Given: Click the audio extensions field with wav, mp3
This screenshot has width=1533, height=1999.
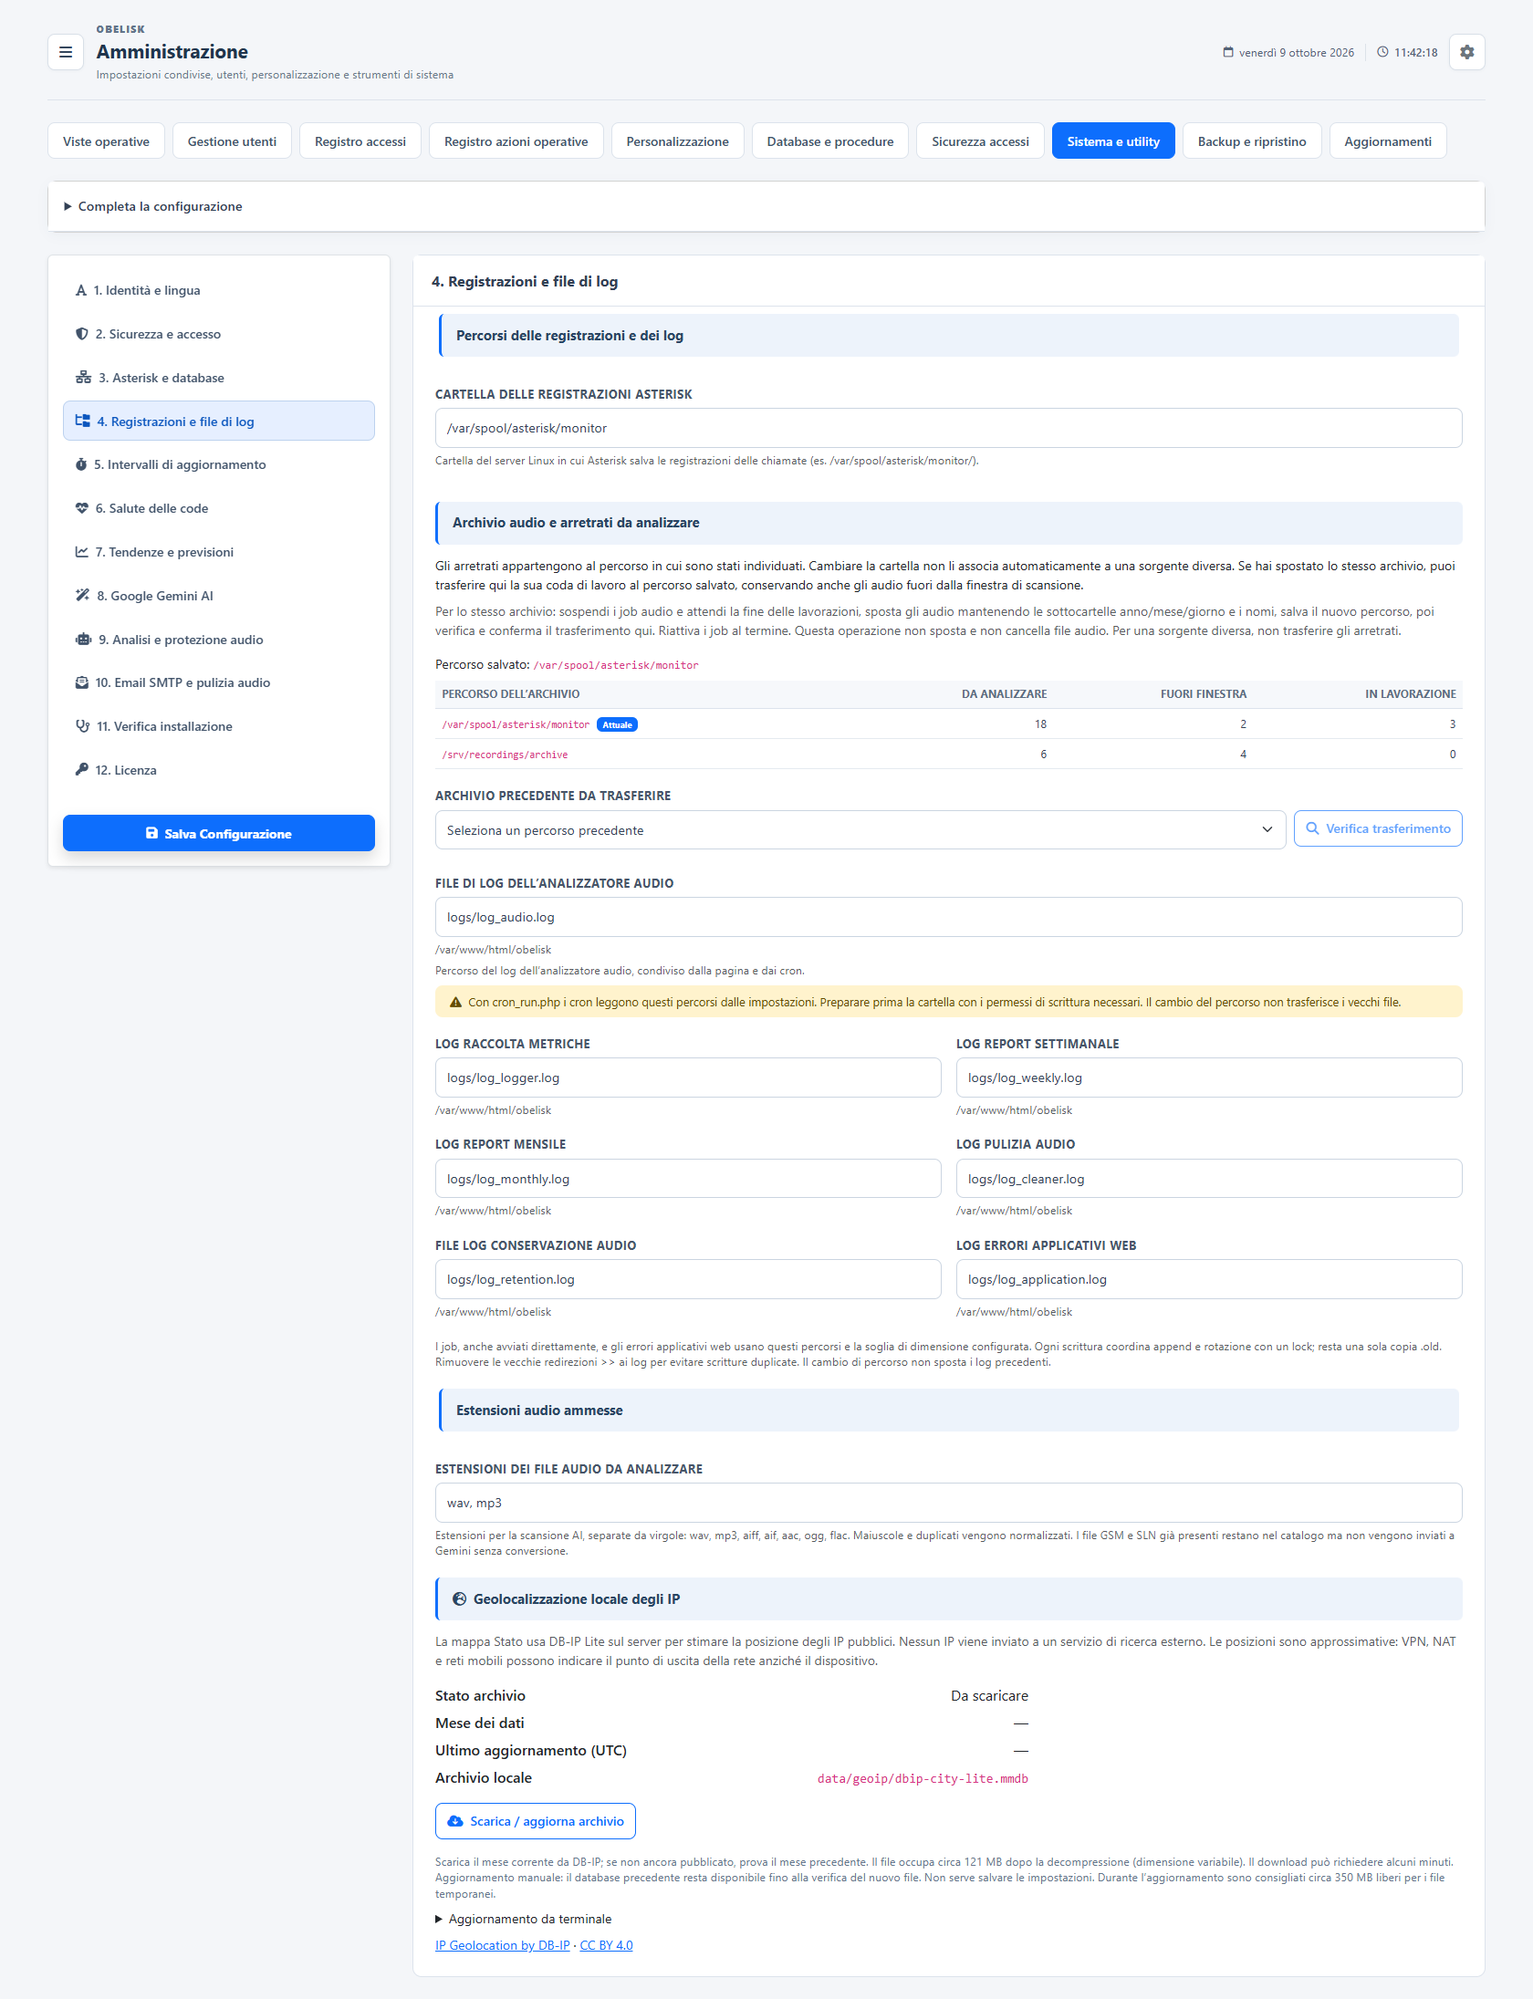Looking at the screenshot, I should click(x=948, y=1503).
